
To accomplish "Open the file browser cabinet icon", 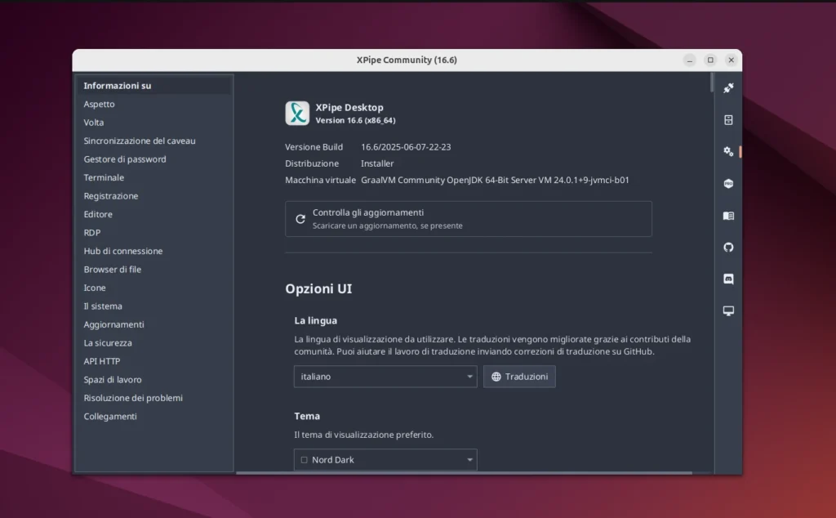I will coord(728,120).
